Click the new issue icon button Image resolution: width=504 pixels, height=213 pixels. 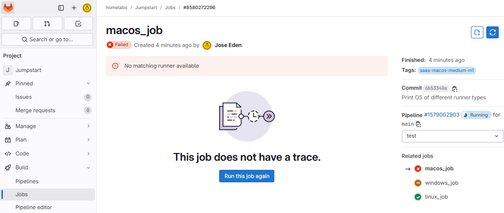(477, 32)
